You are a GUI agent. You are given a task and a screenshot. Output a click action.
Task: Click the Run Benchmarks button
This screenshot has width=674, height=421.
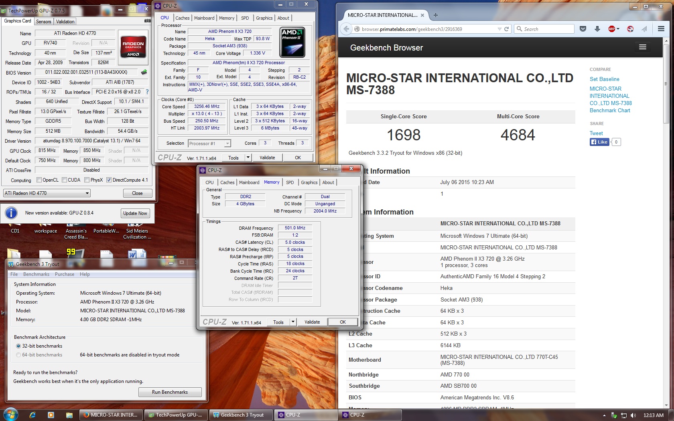click(170, 392)
